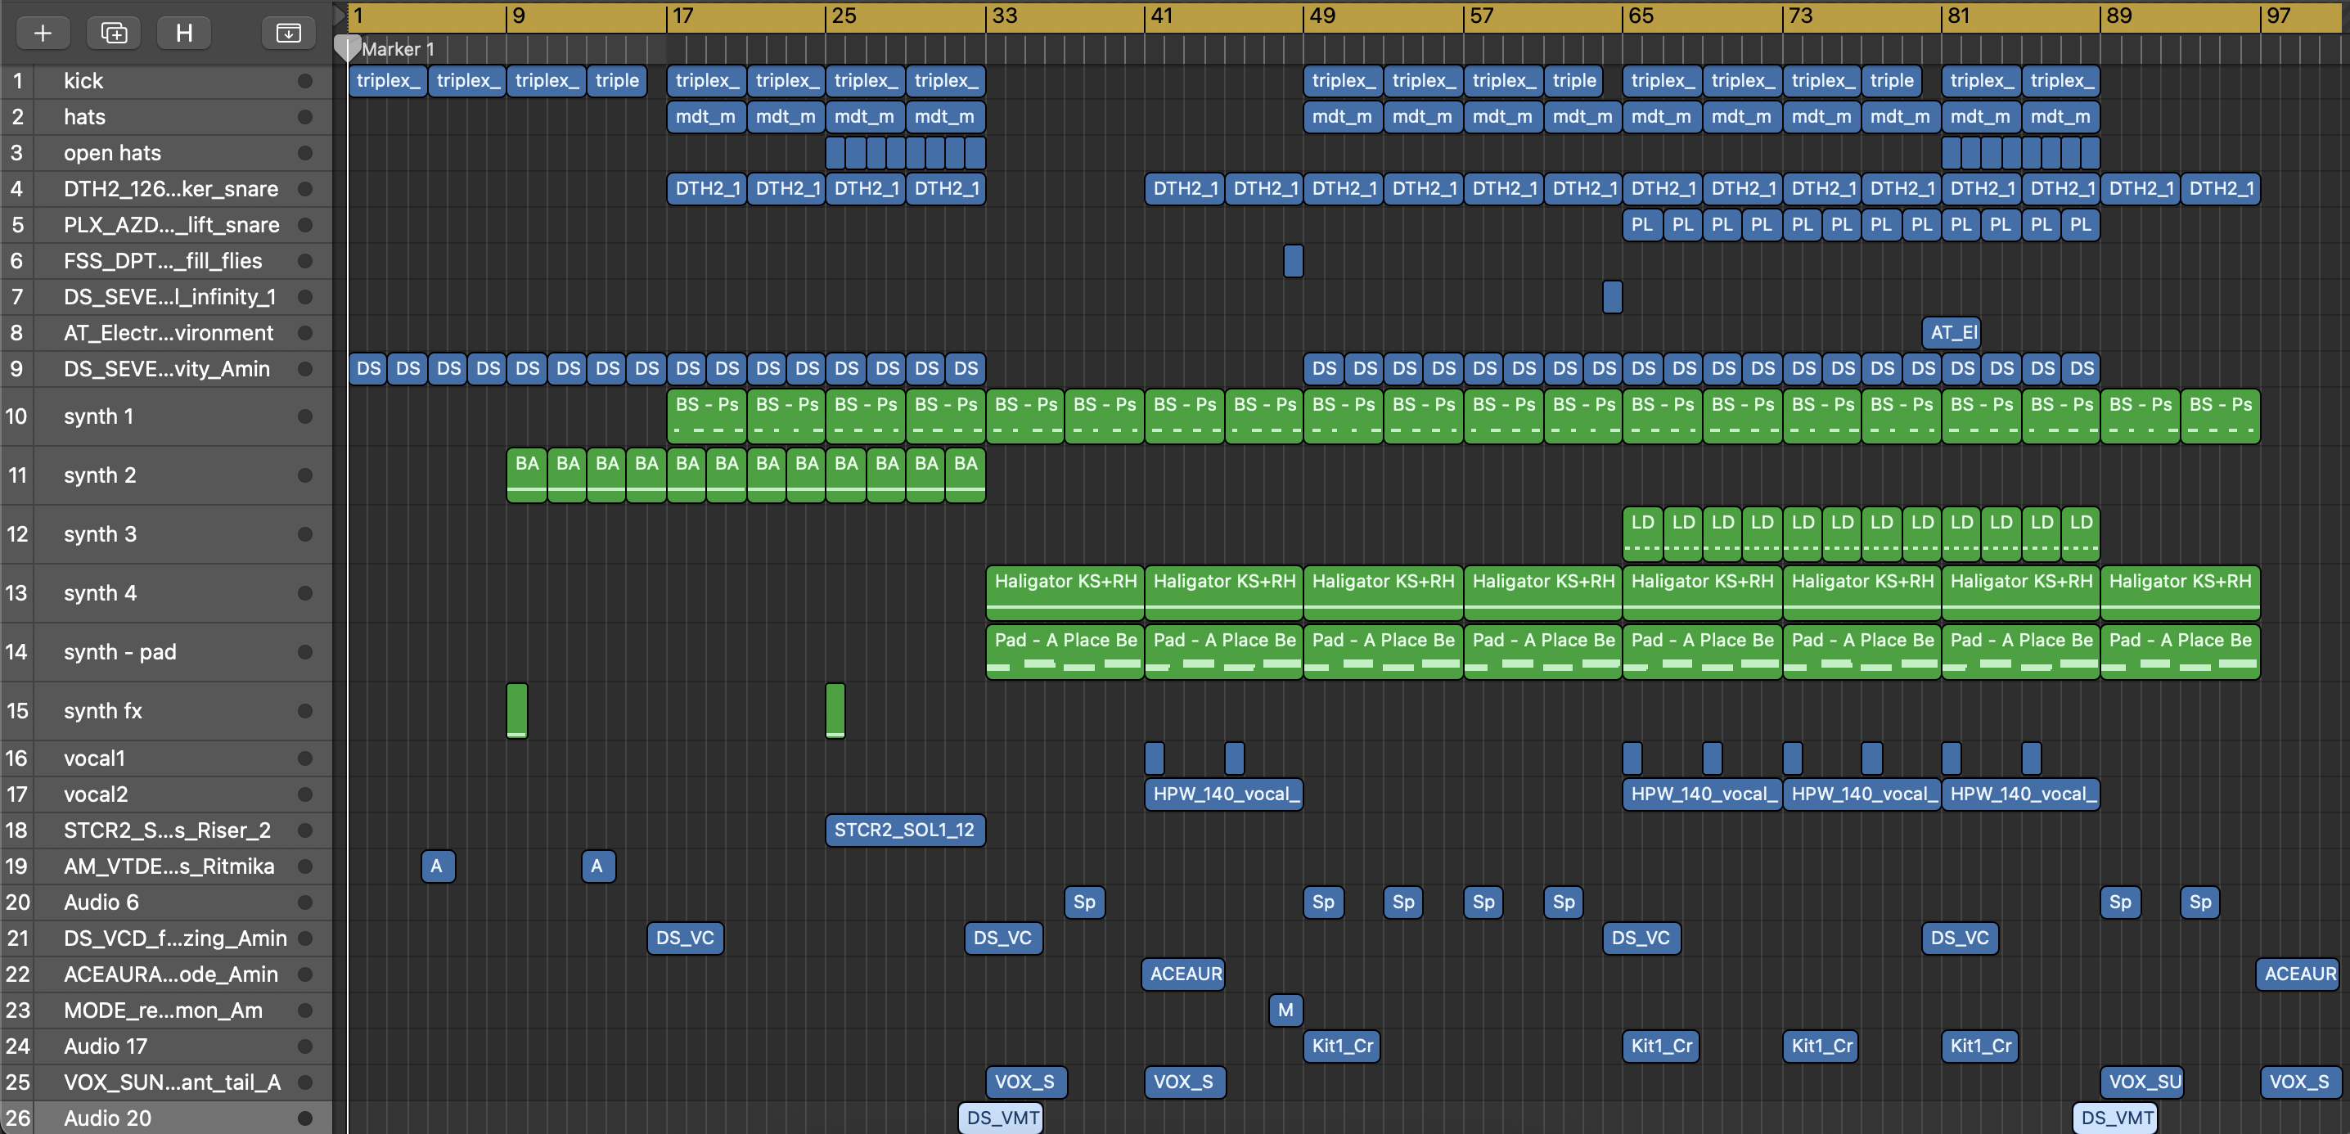Image resolution: width=2350 pixels, height=1134 pixels.
Task: Select the STCR2_SOL1_12 audio region
Action: [x=904, y=830]
